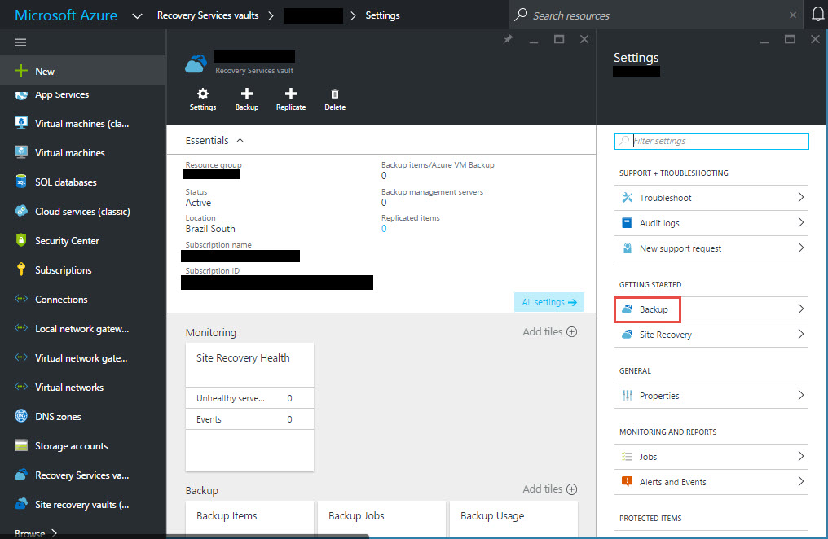Open a New support request

click(711, 248)
